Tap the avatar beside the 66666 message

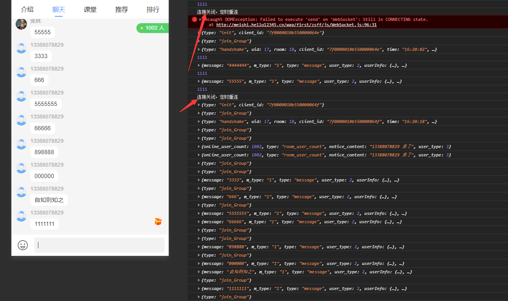point(21,120)
